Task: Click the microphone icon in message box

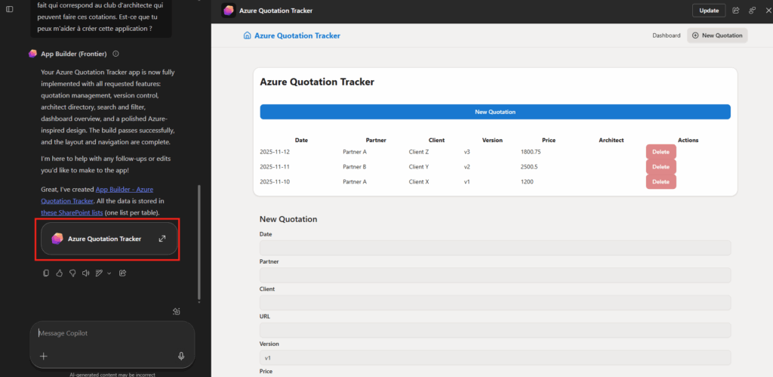Action: (x=181, y=356)
